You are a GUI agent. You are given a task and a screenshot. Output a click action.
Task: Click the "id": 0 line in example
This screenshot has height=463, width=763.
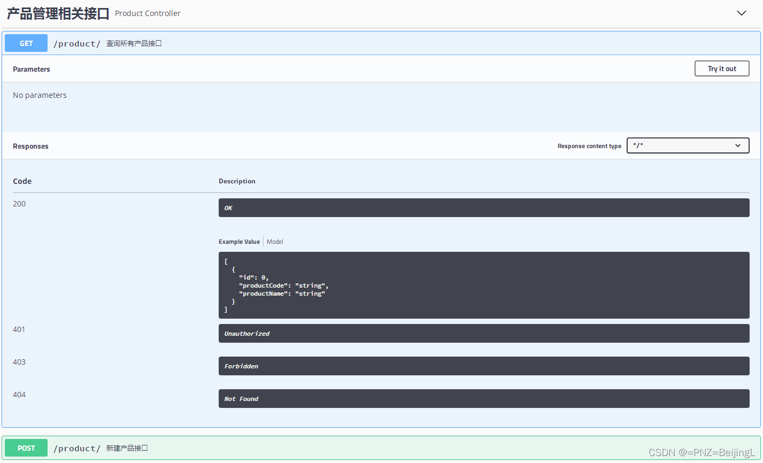coord(253,277)
